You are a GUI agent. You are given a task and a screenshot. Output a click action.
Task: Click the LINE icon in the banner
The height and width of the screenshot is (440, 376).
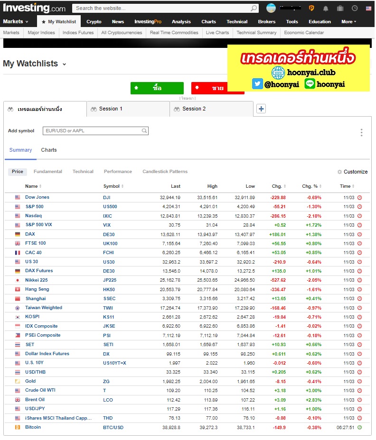(x=310, y=84)
